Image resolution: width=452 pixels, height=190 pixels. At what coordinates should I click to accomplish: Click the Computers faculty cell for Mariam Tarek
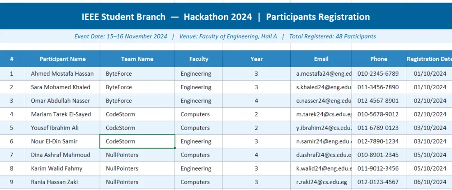pyautogui.click(x=198, y=114)
